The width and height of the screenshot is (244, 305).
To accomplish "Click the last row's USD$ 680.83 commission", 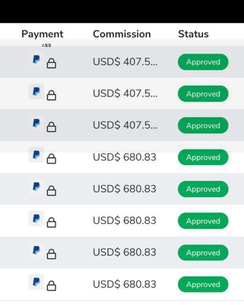I will click(125, 284).
